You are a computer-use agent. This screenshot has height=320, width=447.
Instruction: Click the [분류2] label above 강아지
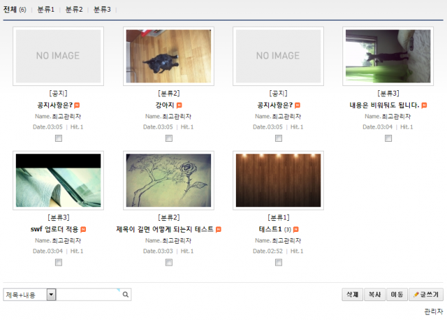pyautogui.click(x=168, y=94)
